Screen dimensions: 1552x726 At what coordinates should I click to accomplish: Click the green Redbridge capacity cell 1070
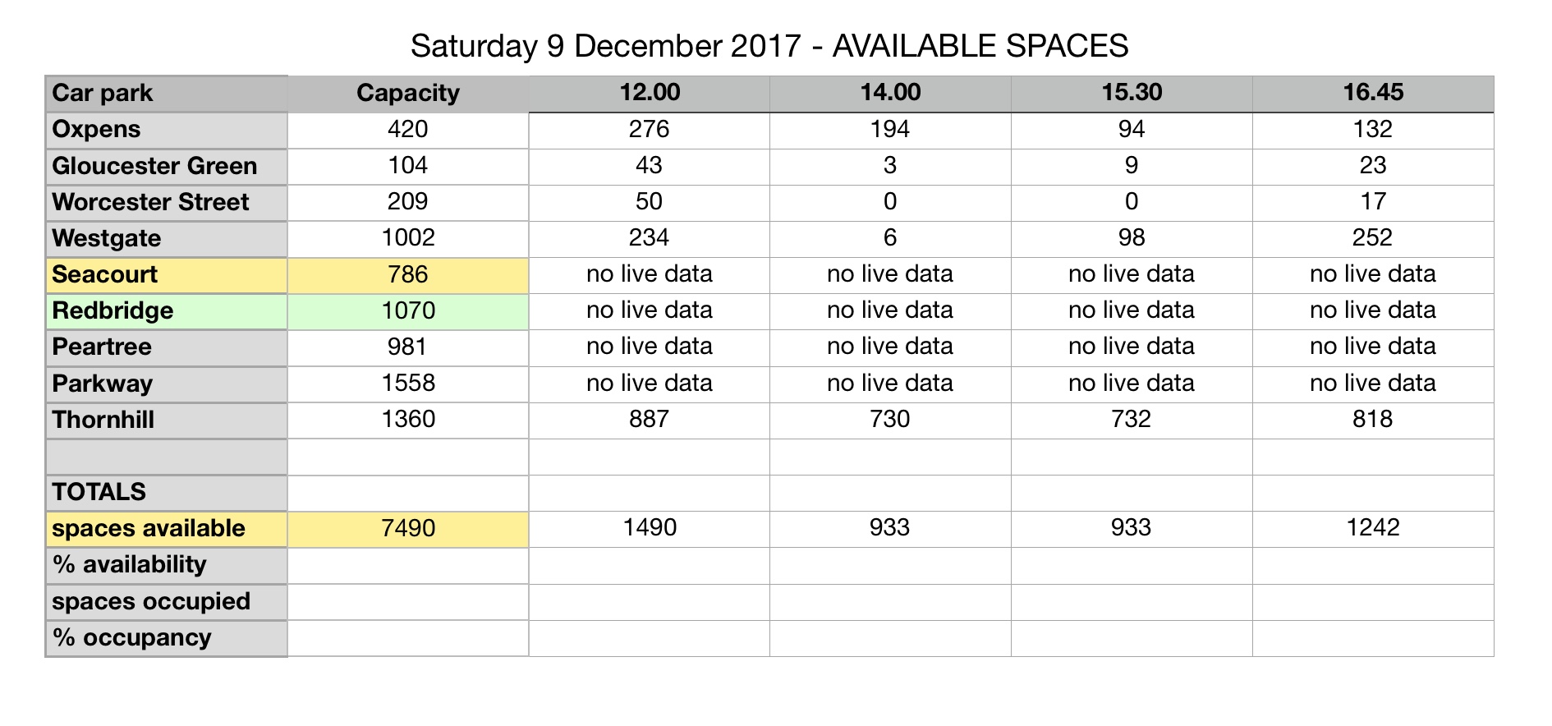coord(407,310)
